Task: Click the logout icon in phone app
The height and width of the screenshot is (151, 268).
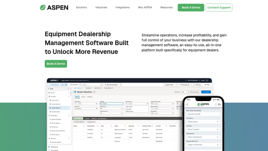Action: 219,105
